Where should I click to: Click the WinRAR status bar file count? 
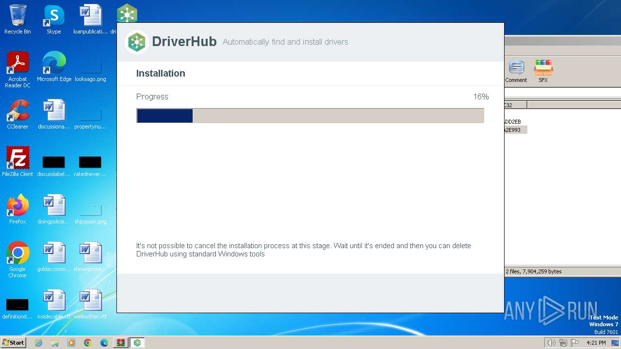pos(534,271)
